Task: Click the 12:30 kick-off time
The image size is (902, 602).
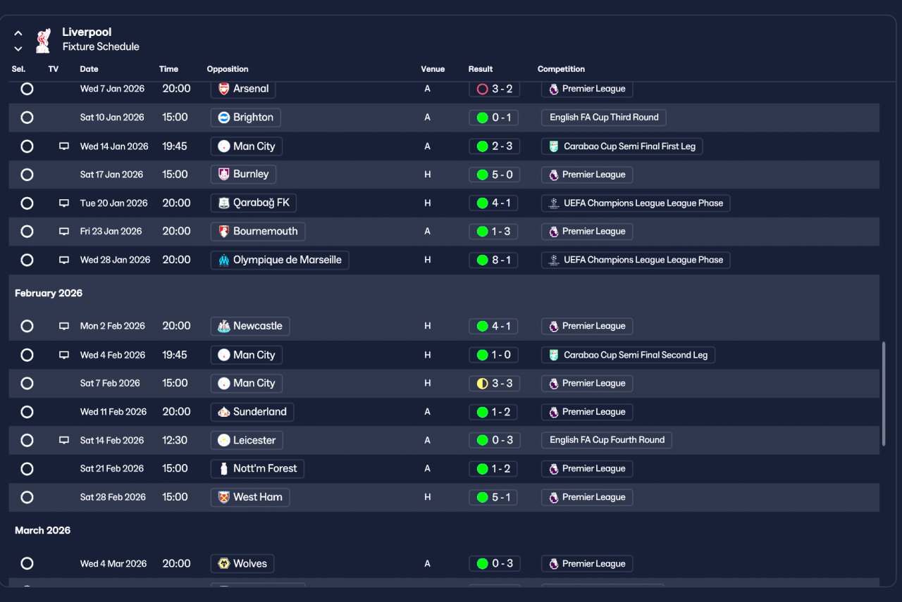Action: 175,440
